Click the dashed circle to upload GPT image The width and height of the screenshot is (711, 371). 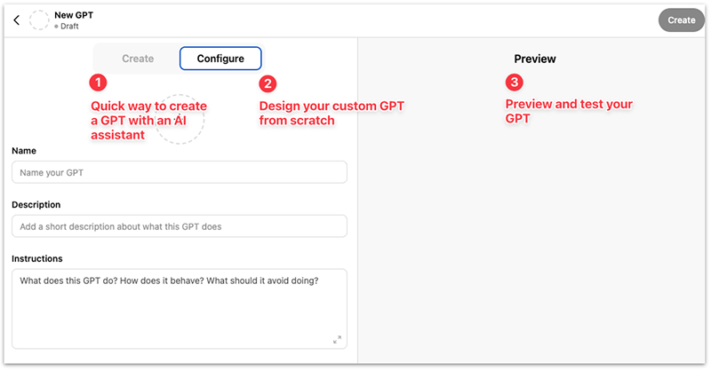180,119
